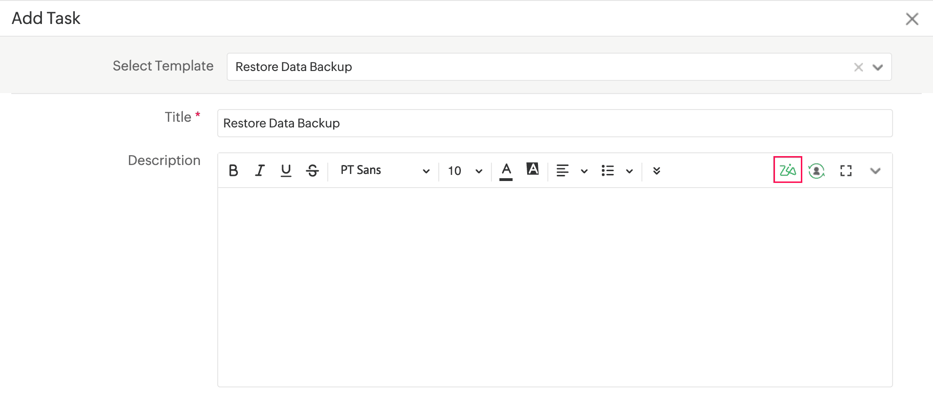Expand editor to full screen
The width and height of the screenshot is (933, 394).
(x=846, y=171)
